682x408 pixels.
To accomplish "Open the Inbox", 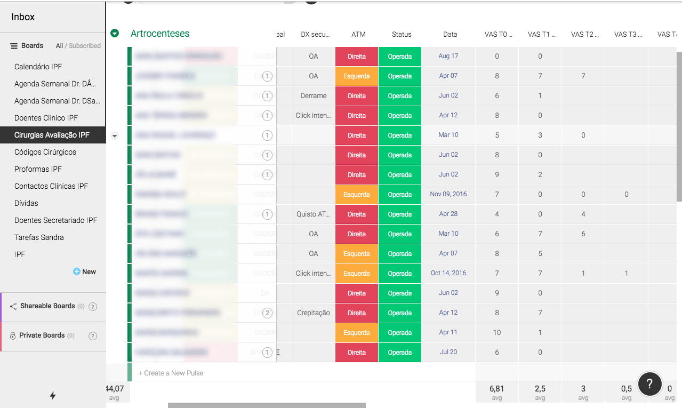I will click(x=23, y=17).
